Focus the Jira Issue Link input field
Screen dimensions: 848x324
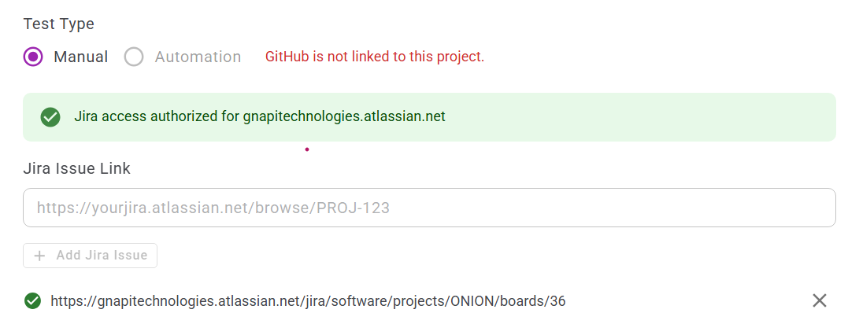pyautogui.click(x=429, y=208)
